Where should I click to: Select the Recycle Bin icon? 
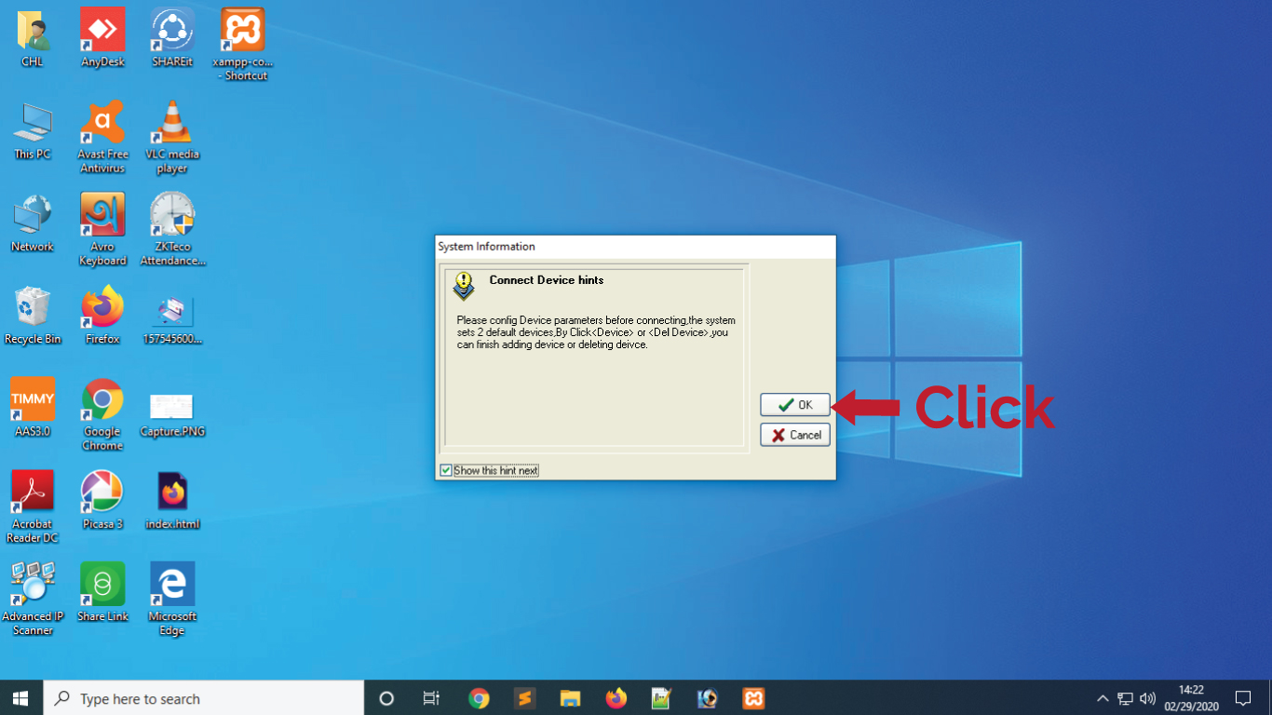(33, 315)
